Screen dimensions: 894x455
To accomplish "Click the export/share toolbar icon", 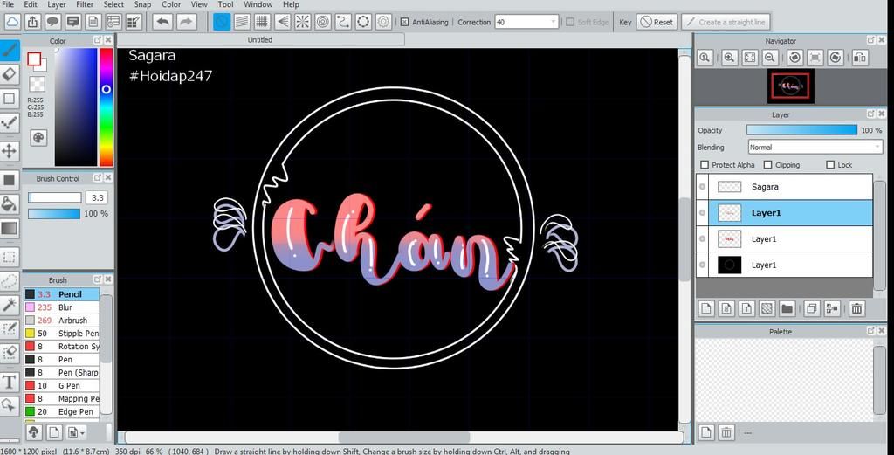I will click(32, 22).
